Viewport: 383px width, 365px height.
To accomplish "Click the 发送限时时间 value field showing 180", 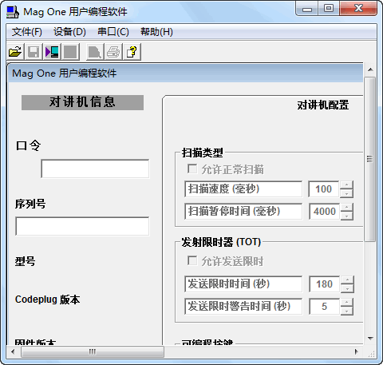I will (324, 284).
